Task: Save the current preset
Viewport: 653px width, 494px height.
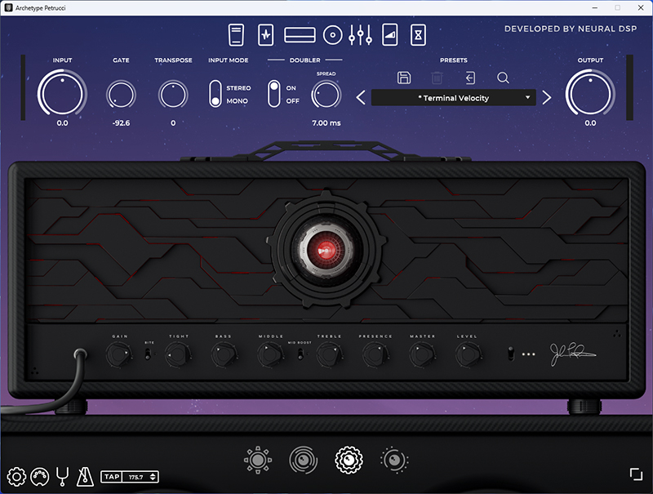Action: [404, 78]
